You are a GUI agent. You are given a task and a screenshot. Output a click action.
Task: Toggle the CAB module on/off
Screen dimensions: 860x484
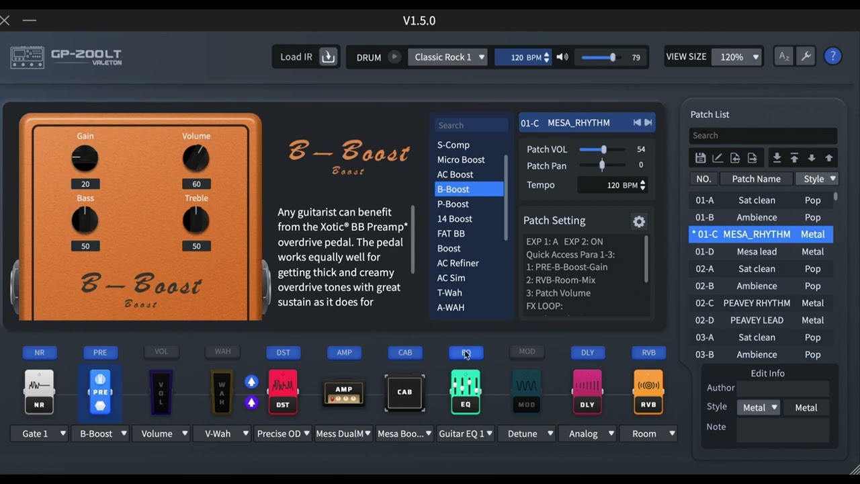[405, 352]
